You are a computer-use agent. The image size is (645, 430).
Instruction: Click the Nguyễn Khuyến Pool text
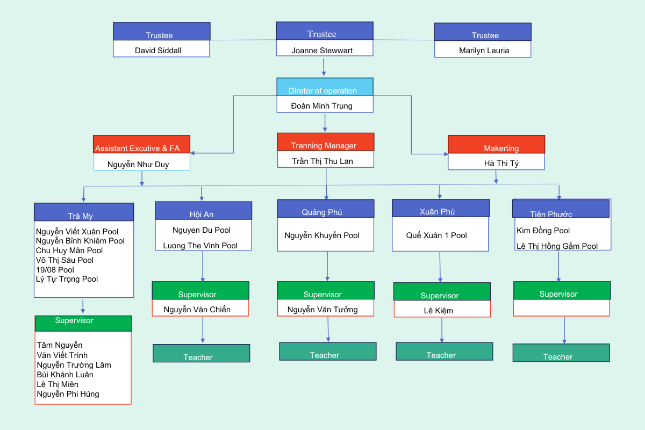coord(322,235)
